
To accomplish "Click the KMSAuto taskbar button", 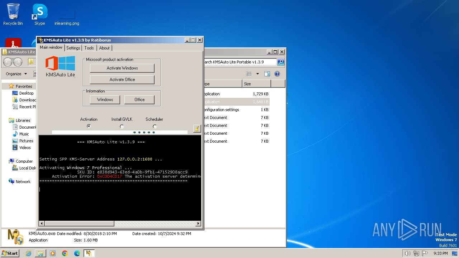I will pyautogui.click(x=89, y=253).
